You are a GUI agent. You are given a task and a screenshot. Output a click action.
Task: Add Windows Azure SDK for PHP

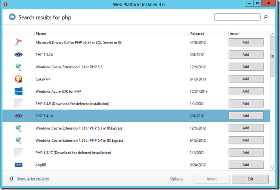point(246,91)
